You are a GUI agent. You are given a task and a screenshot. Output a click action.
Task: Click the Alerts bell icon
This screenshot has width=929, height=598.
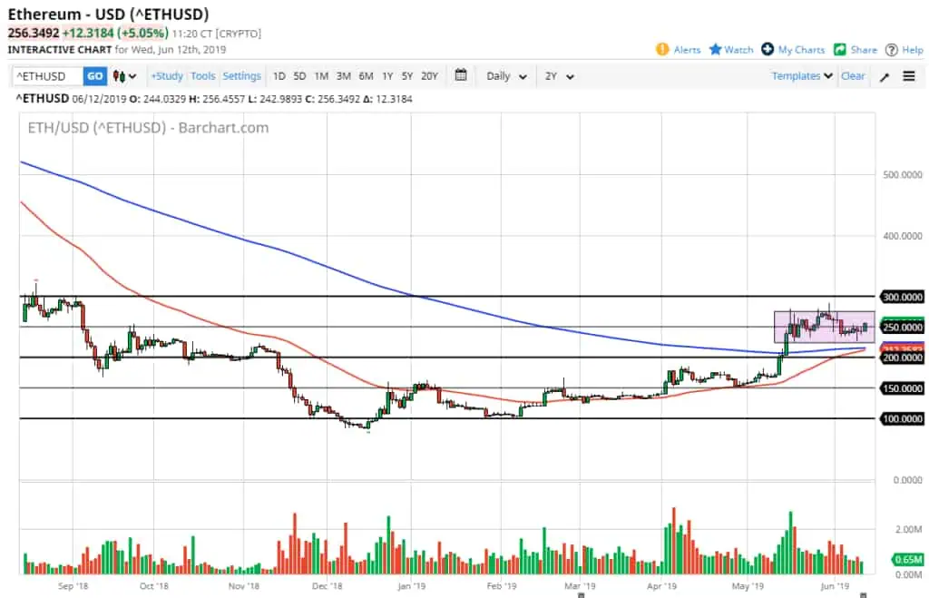[x=661, y=50]
